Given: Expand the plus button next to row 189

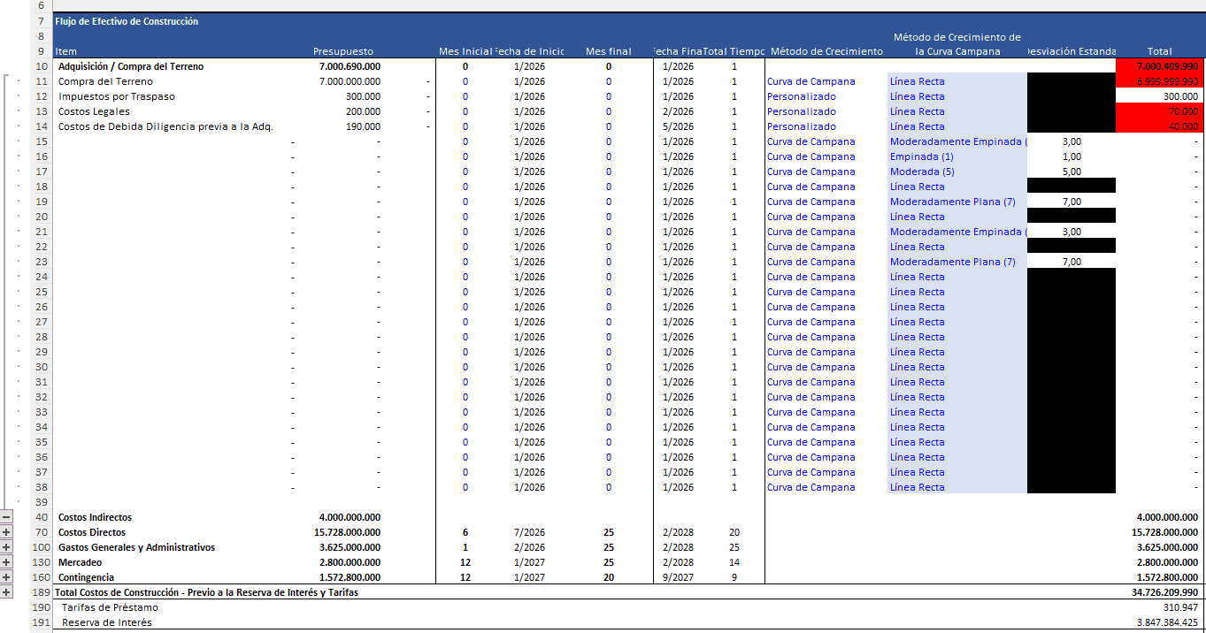Looking at the screenshot, I should click(x=6, y=592).
